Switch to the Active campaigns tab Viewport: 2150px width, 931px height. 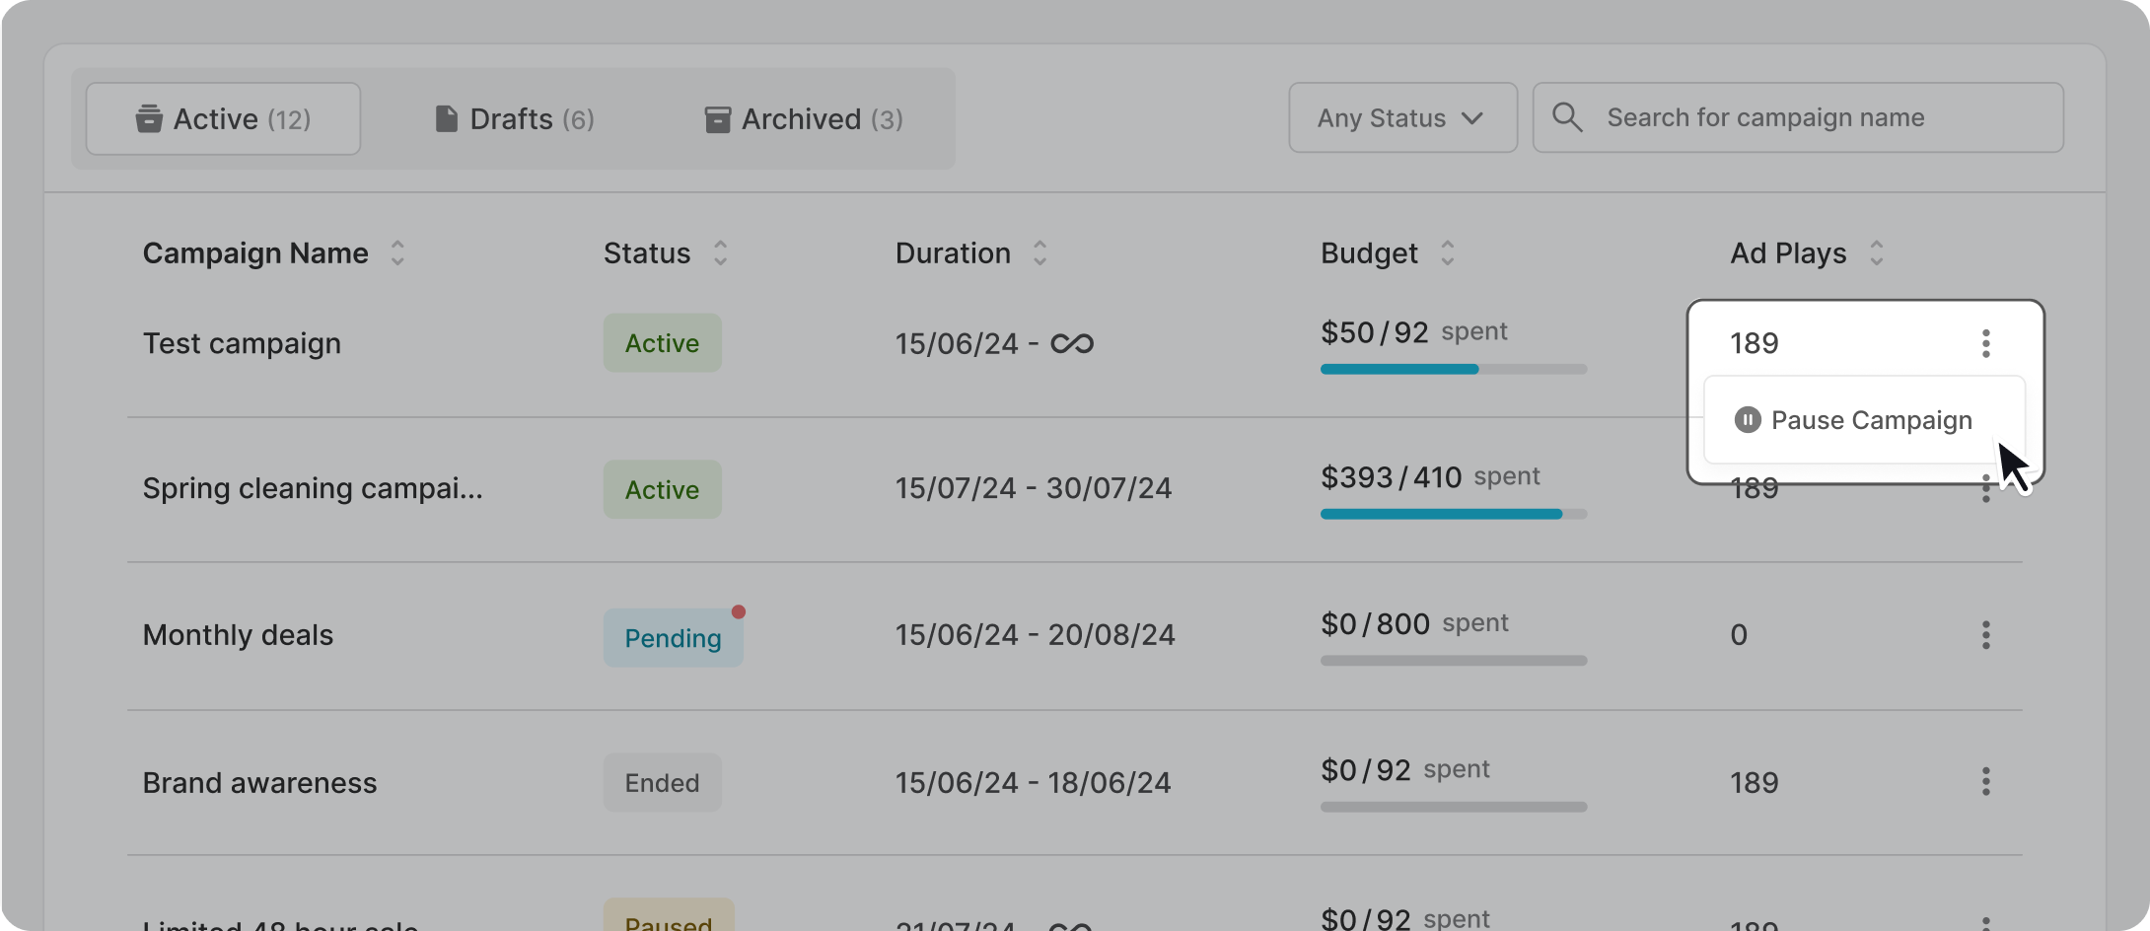224,119
